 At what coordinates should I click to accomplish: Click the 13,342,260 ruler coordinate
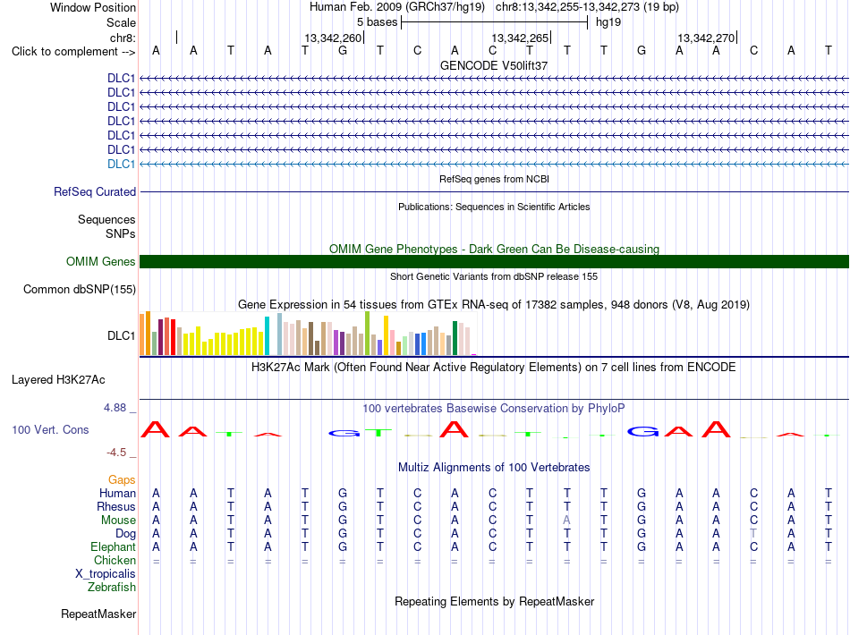point(332,38)
